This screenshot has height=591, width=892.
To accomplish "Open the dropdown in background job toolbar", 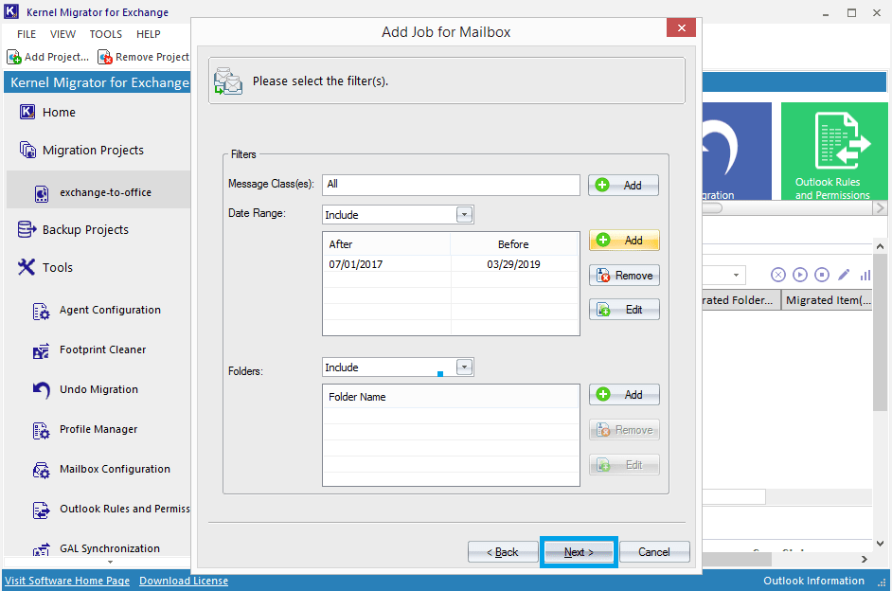I will (x=736, y=276).
